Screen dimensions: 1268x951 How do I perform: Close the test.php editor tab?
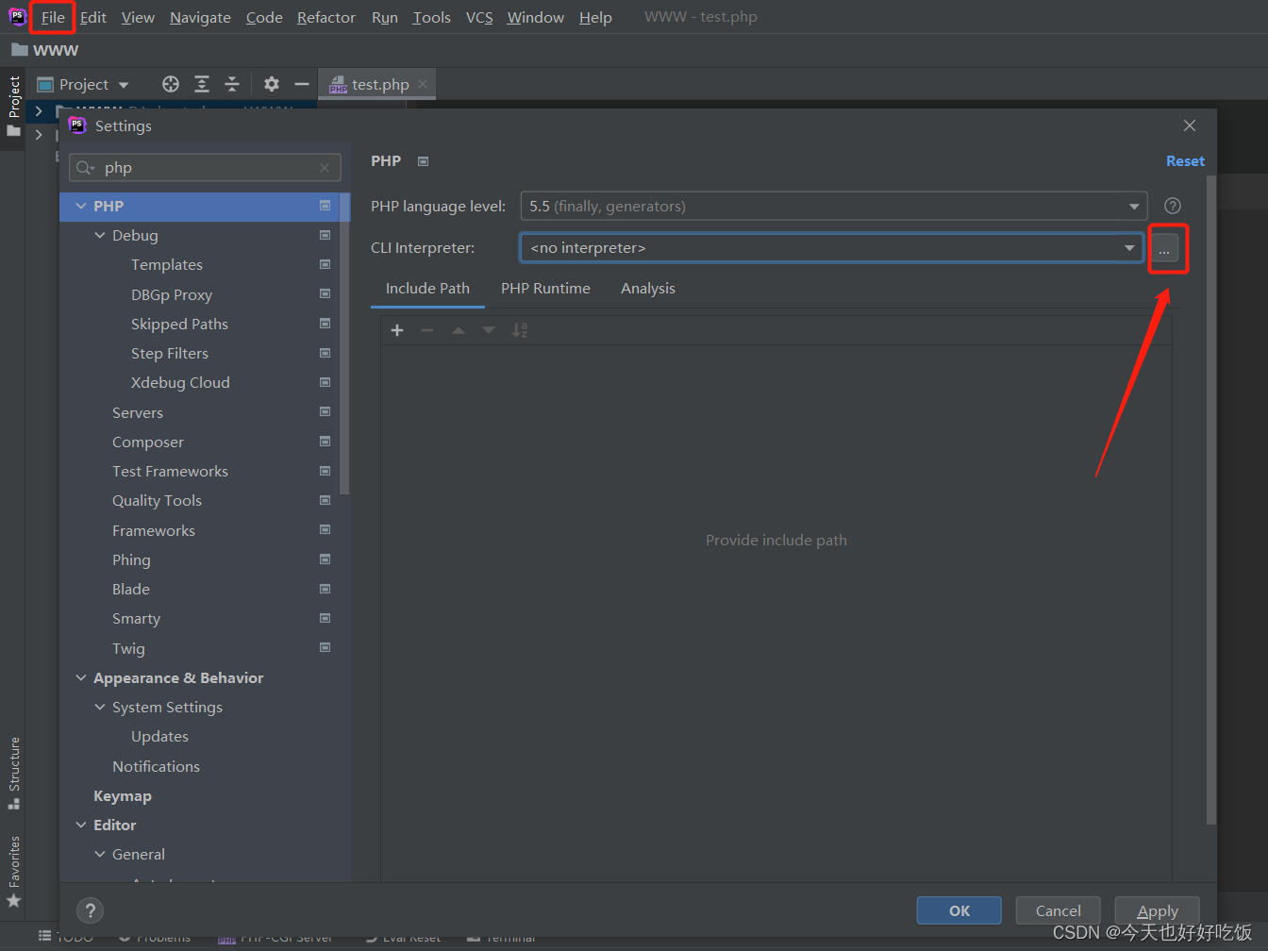[x=423, y=84]
